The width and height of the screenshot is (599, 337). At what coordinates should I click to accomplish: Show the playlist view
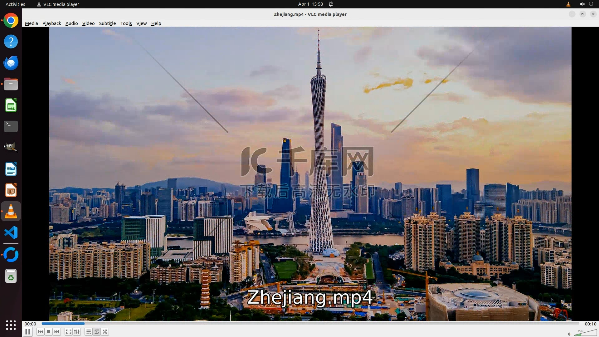[x=89, y=332]
